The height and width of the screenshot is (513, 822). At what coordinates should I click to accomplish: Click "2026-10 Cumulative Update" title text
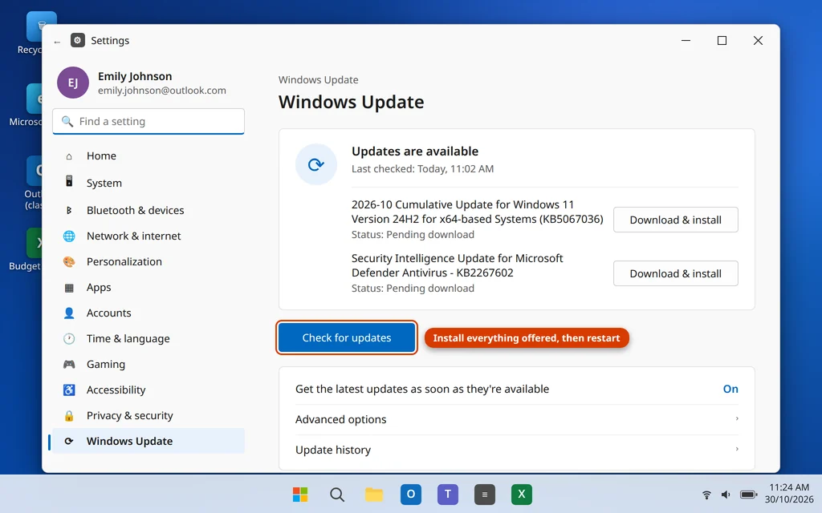point(477,212)
